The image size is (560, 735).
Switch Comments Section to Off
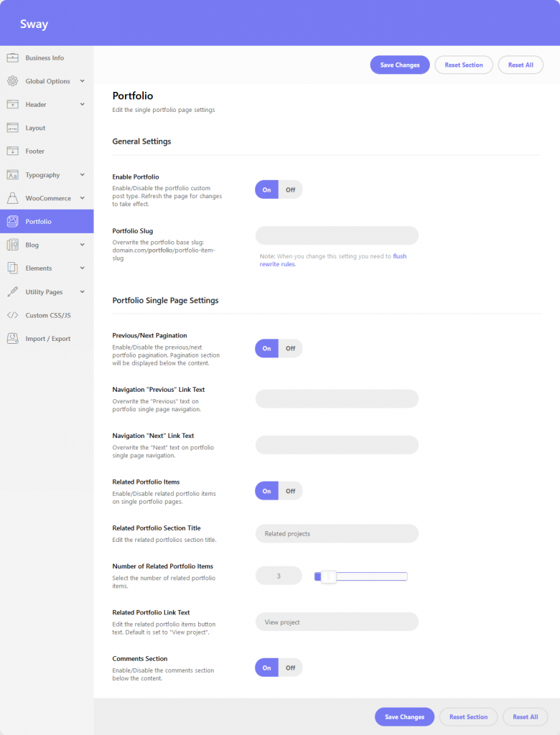(290, 668)
